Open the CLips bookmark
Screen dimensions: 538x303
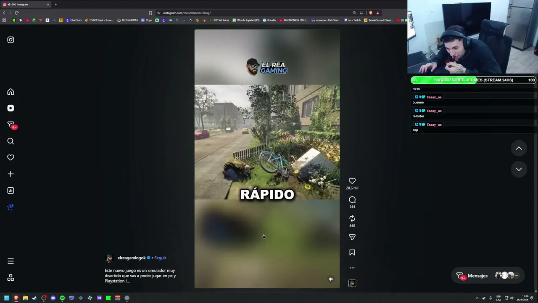click(x=147, y=20)
